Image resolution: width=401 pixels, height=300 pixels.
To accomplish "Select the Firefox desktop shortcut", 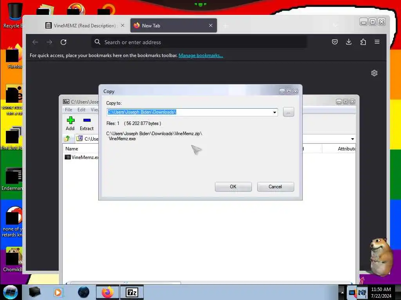I will [13, 57].
